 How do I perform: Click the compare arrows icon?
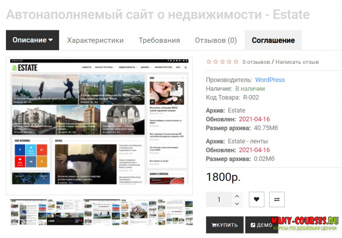point(277,199)
